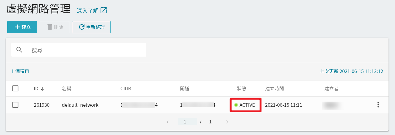The width and height of the screenshot is (395, 135).
Task: Click network ID 261930
Action: tap(42, 105)
